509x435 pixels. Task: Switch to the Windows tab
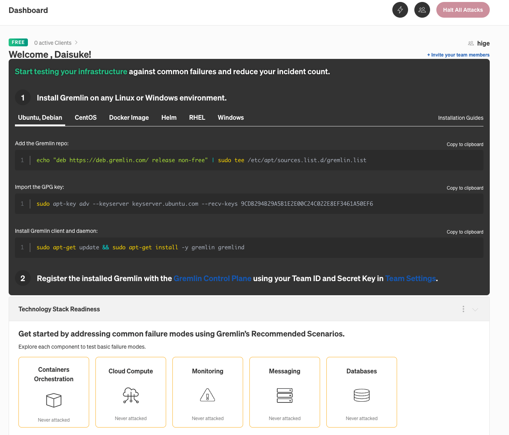coord(231,118)
